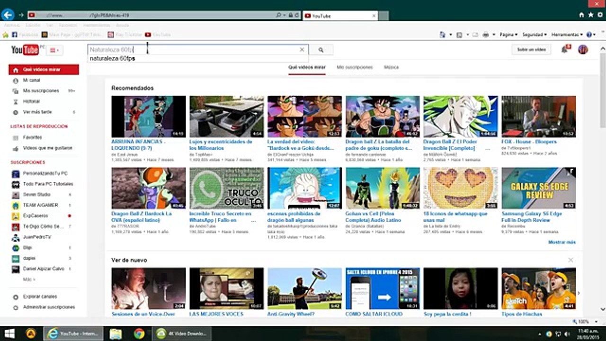Viewport: 606px width, 341px height.
Task: Open 'FOX - House - Bloopers' video thumbnail
Action: click(539, 117)
